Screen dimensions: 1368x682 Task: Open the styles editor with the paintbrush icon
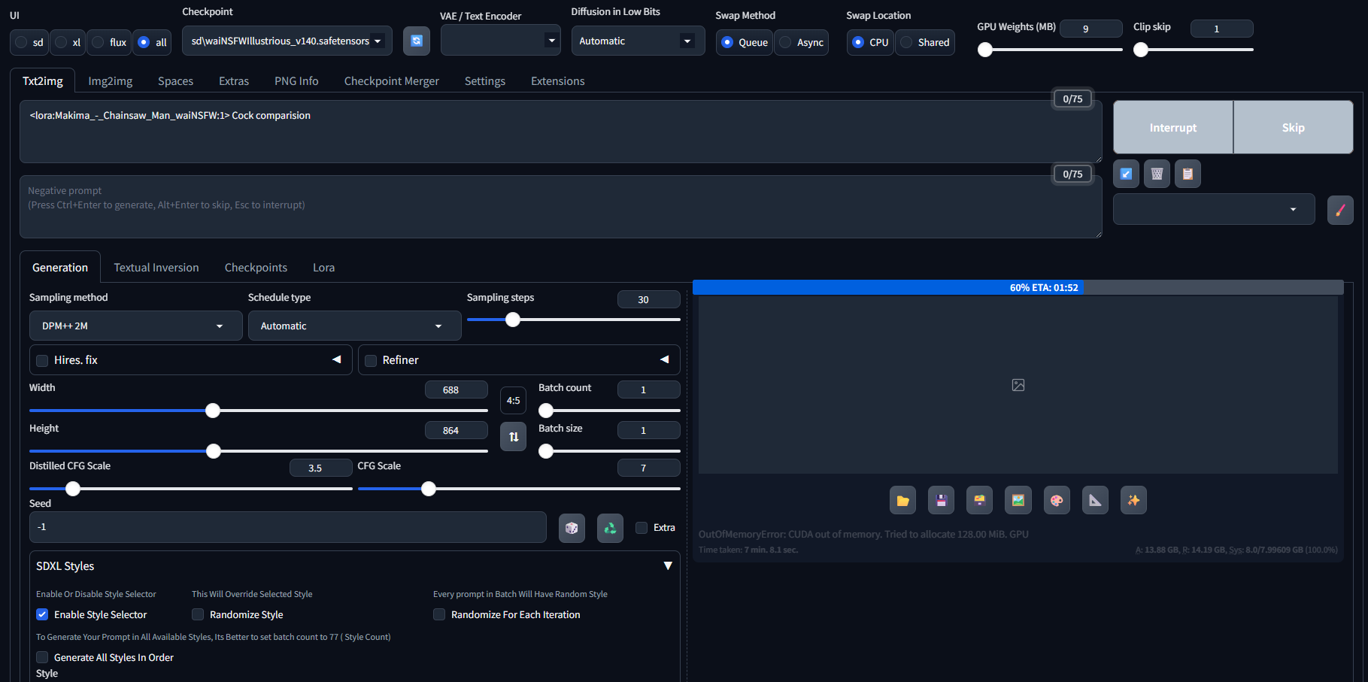coord(1340,210)
